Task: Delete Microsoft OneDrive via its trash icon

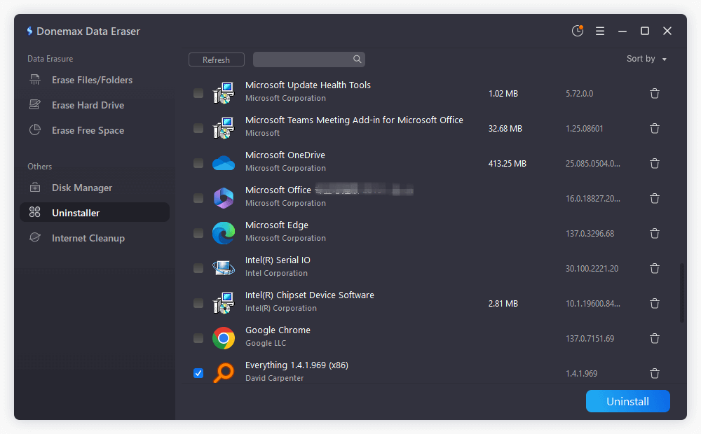Action: click(x=655, y=163)
